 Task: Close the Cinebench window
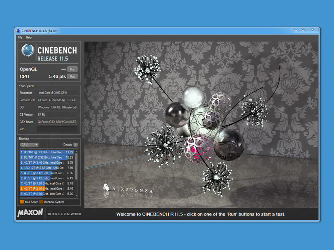tap(313, 30)
